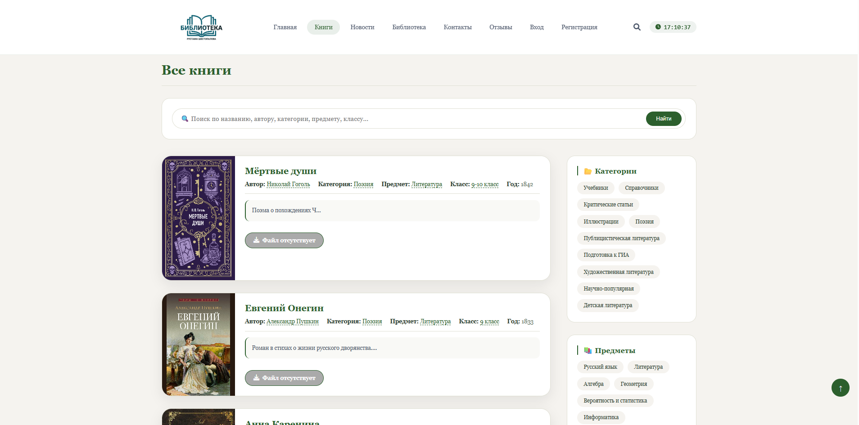The width and height of the screenshot is (859, 425).
Task: Select the Научно-популярная tag
Action: point(609,289)
